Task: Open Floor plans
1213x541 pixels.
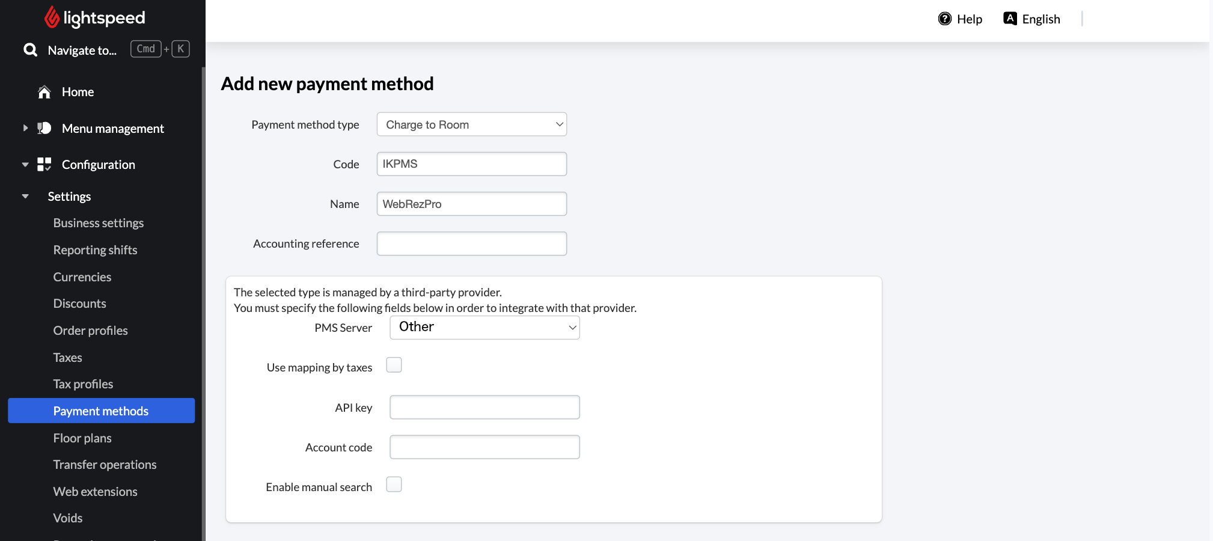Action: (x=82, y=438)
